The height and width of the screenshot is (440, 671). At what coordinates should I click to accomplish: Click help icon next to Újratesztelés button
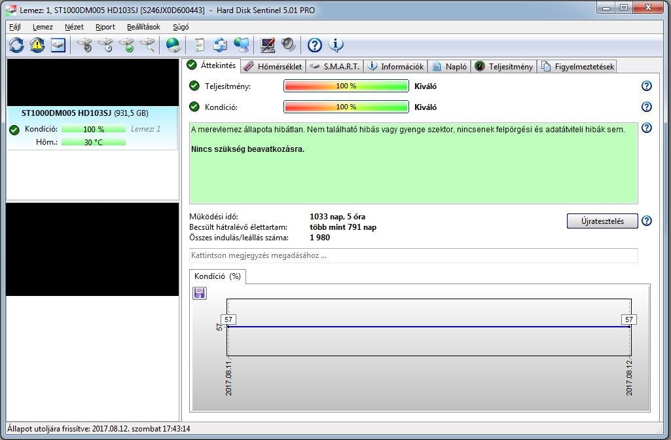pos(647,221)
